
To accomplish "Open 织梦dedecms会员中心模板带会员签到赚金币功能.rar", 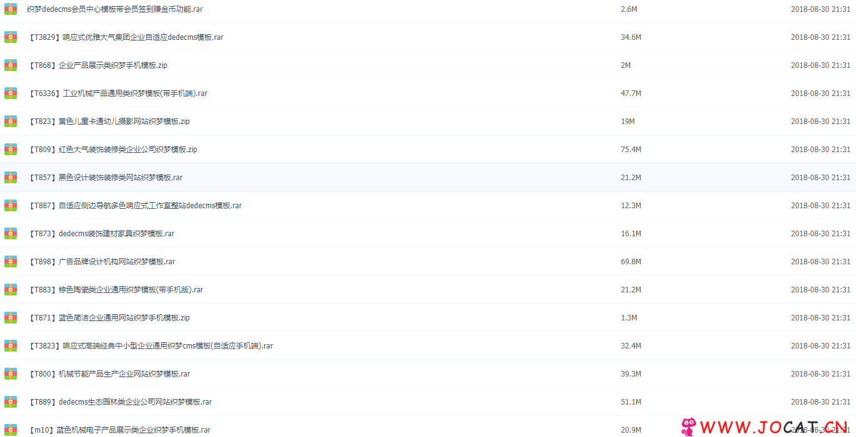I will [115, 9].
